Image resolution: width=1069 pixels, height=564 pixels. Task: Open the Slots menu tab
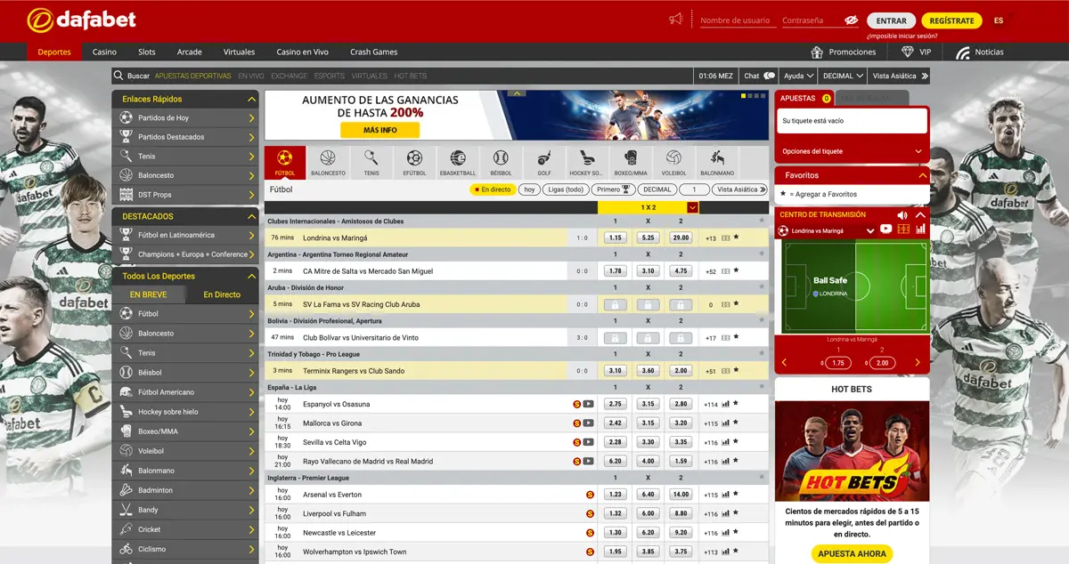tap(147, 52)
